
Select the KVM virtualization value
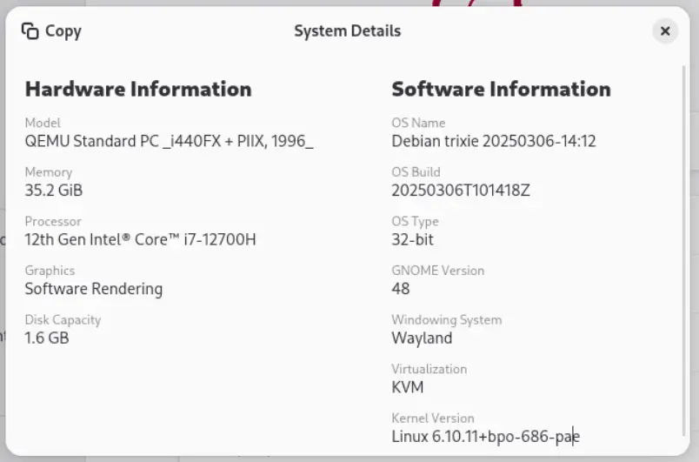tap(407, 387)
